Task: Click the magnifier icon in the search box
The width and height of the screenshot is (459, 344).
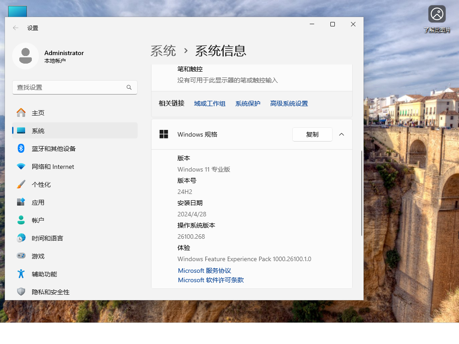Action: point(129,87)
